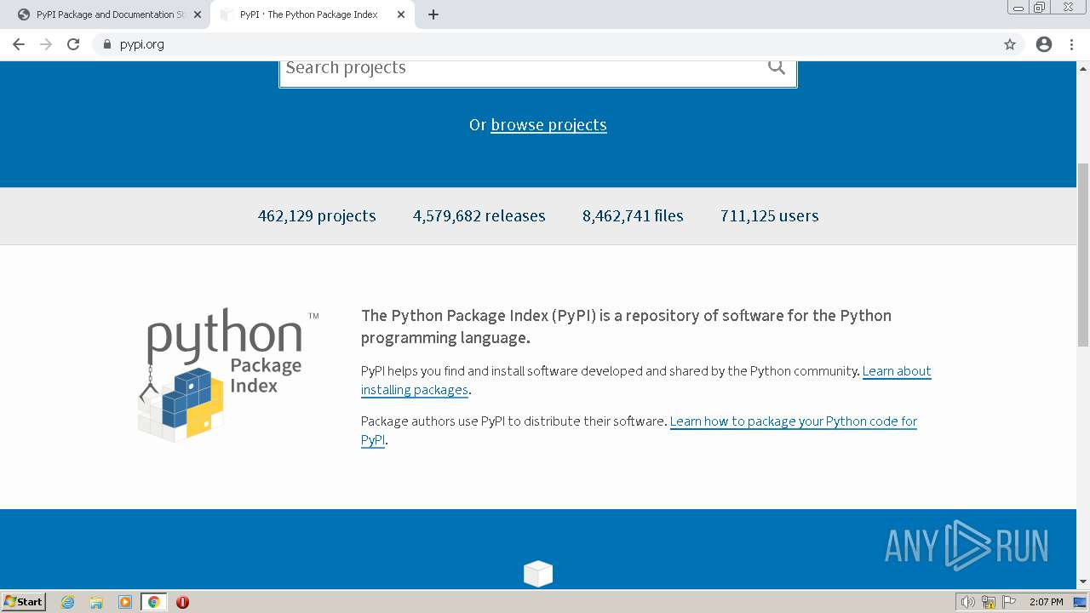This screenshot has width=1090, height=613.
Task: Open the media player taskbar icon
Action: 125,602
